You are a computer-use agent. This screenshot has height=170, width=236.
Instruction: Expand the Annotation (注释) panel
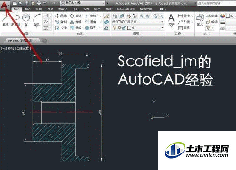pos(180,34)
